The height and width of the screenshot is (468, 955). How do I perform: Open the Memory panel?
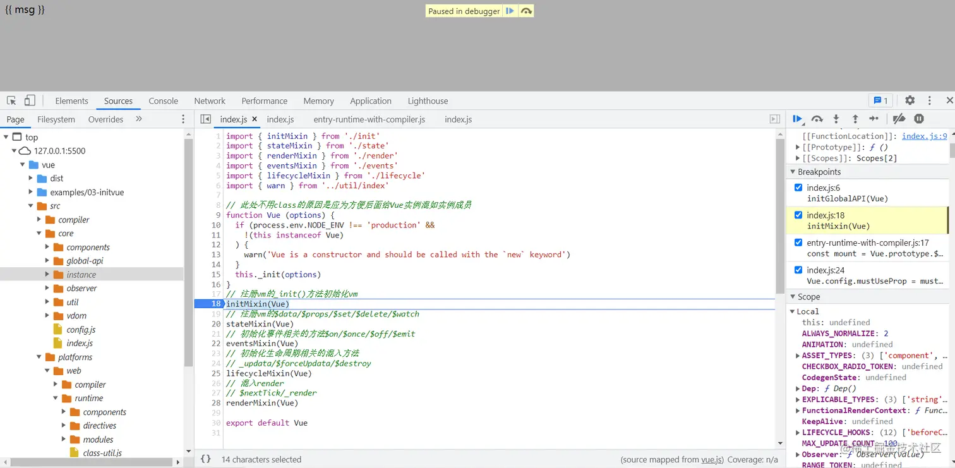(318, 101)
